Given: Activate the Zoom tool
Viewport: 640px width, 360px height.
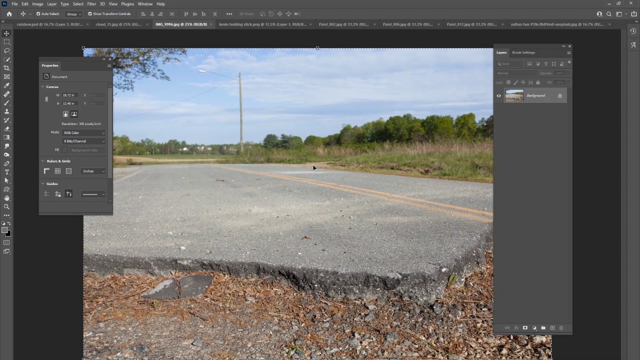Looking at the screenshot, I should [7, 206].
